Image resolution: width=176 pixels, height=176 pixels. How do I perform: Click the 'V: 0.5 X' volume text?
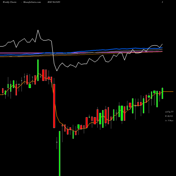pyautogui.click(x=169, y=116)
